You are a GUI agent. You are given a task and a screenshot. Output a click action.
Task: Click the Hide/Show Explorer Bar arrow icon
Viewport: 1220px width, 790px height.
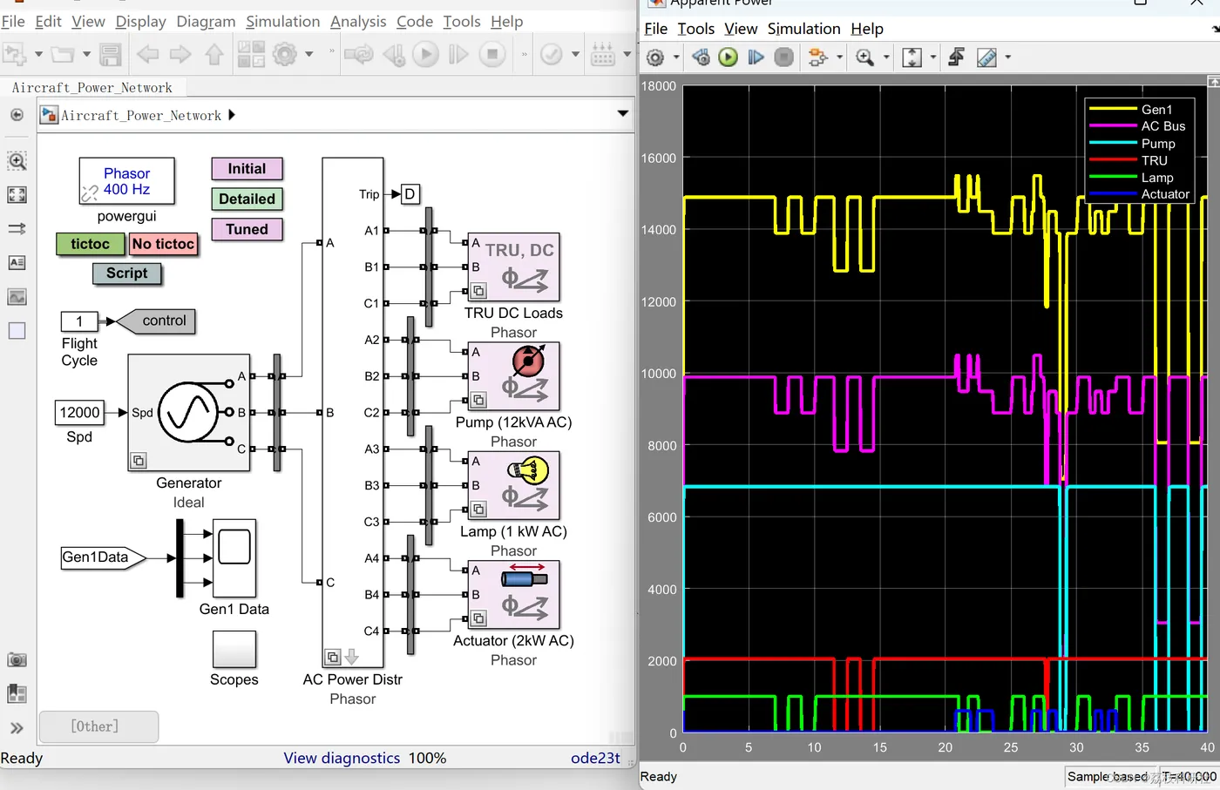[x=17, y=115]
